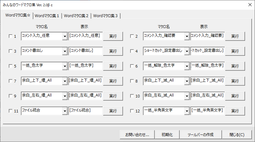This screenshot has height=142, width=255.
Task: Check the checkbox for macro 1
Action: tap(11, 36)
